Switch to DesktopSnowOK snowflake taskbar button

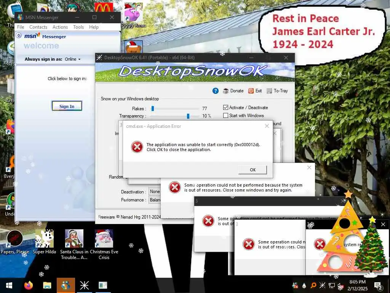(x=84, y=285)
